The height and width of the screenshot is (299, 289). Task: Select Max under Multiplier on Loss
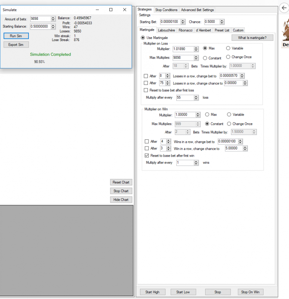205,48
